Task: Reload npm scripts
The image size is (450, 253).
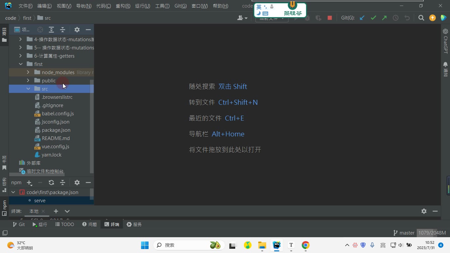Action: (x=51, y=183)
